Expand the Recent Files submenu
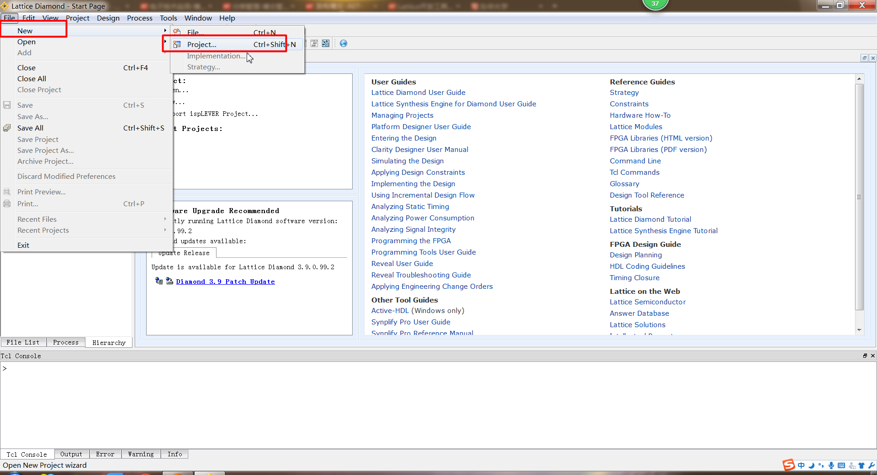 [165, 219]
